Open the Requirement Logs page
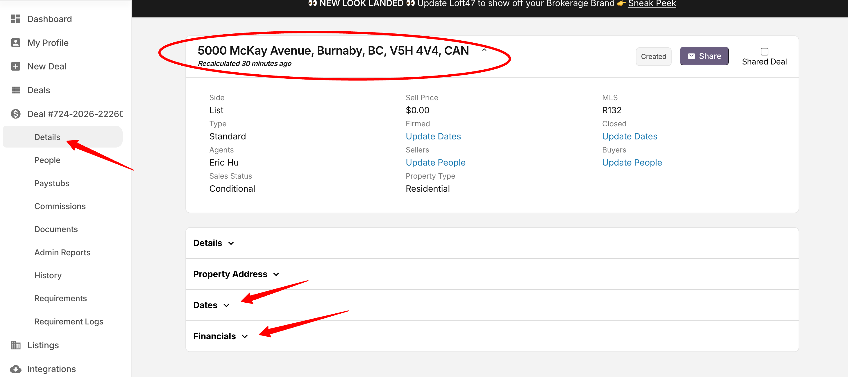Screen dimensions: 848x377 [69, 322]
